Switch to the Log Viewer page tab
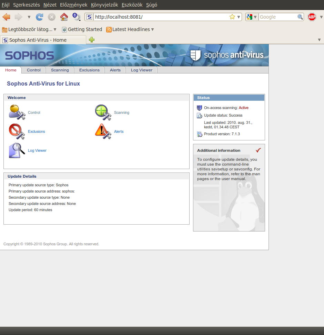The image size is (324, 335). [142, 70]
